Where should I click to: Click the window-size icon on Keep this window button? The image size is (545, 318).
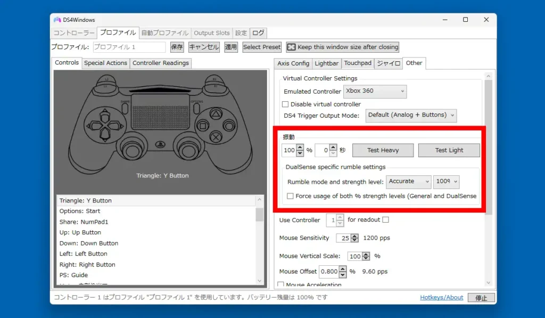coord(291,47)
